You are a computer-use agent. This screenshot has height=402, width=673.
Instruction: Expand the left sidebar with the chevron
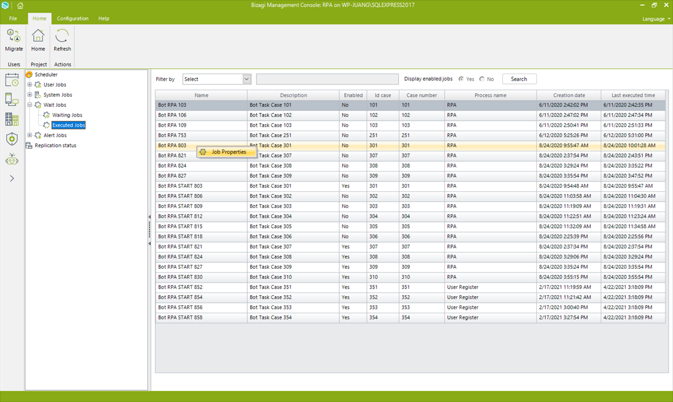tap(12, 178)
